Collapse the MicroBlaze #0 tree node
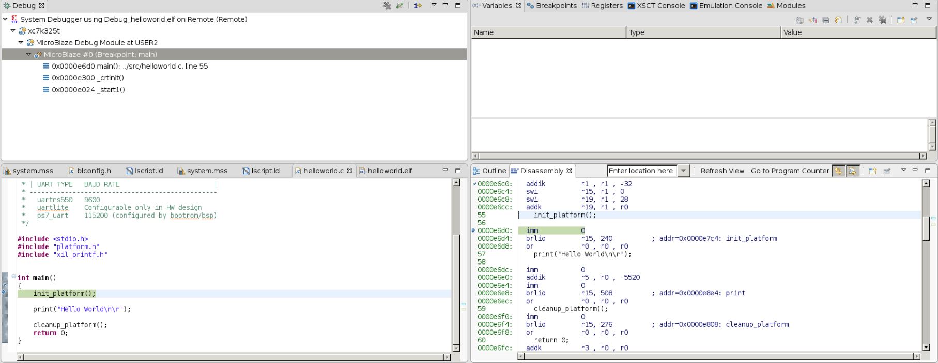Image resolution: width=938 pixels, height=363 pixels. click(29, 55)
